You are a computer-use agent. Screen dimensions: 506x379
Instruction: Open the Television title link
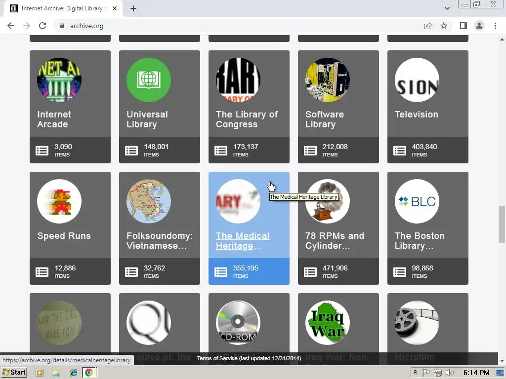(417, 114)
